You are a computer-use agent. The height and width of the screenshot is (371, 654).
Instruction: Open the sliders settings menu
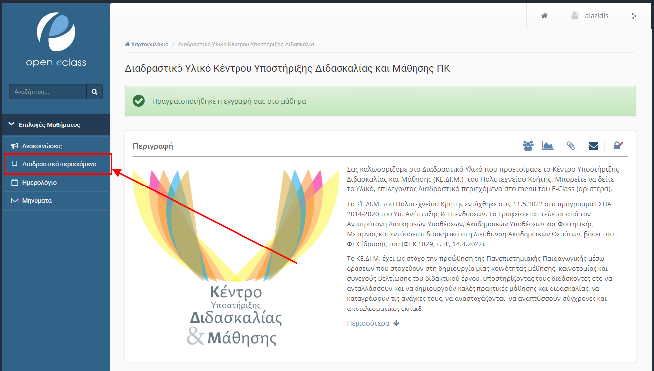(x=634, y=16)
